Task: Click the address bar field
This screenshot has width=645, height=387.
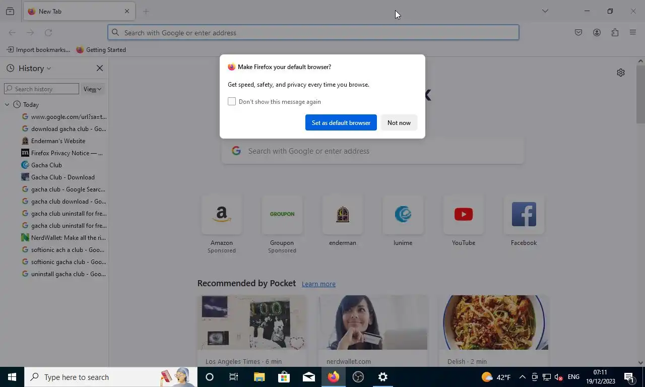Action: click(x=313, y=33)
